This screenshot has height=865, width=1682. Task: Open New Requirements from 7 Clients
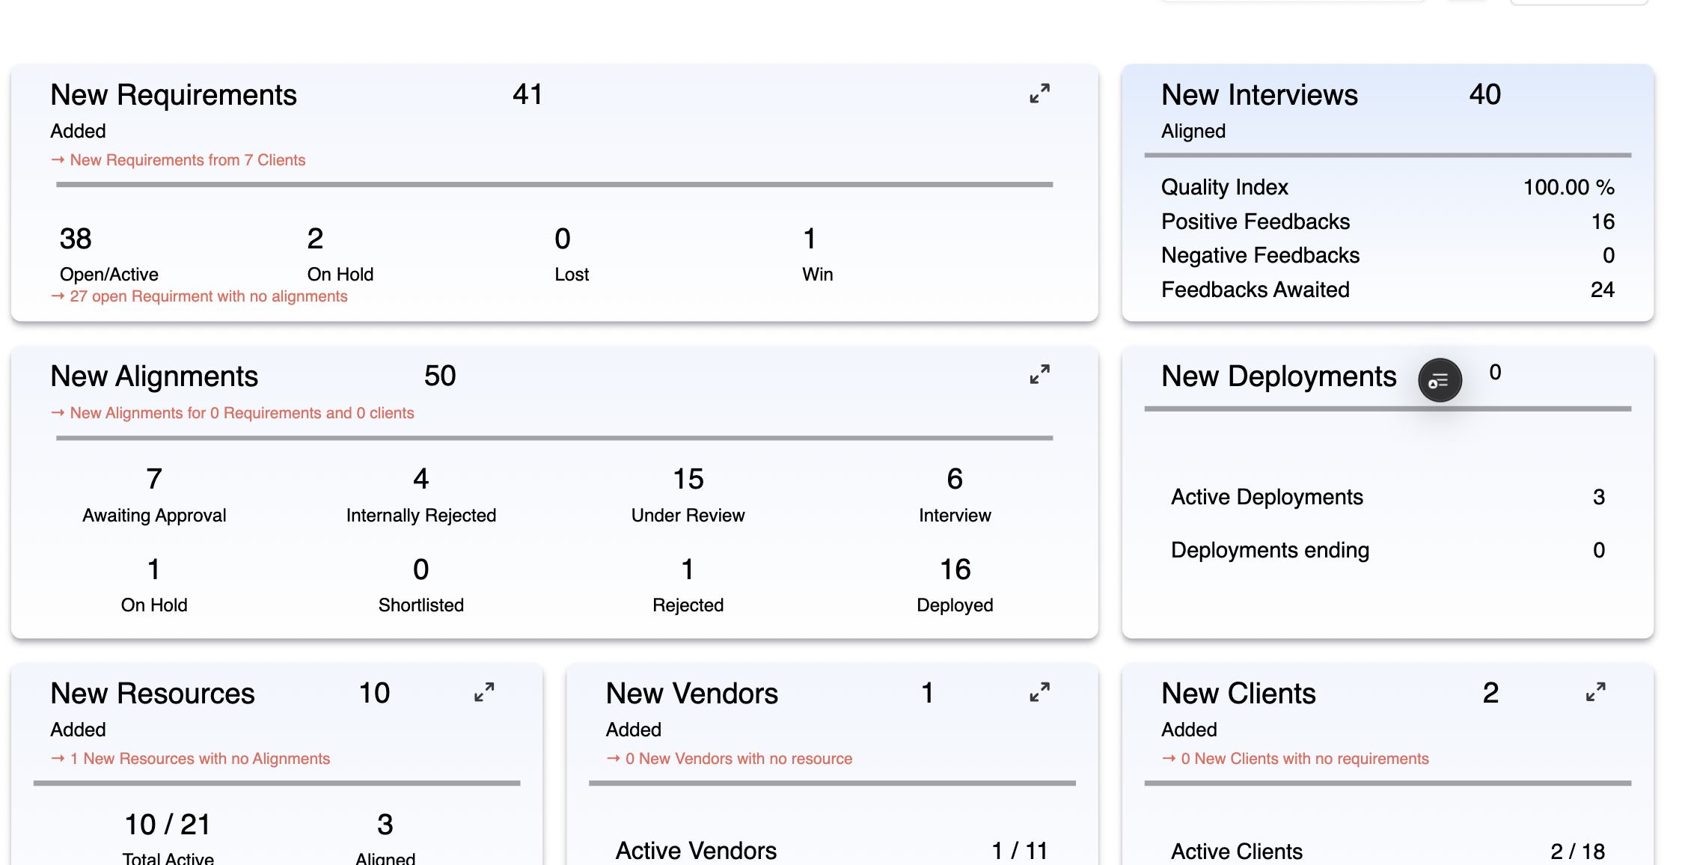coord(178,159)
